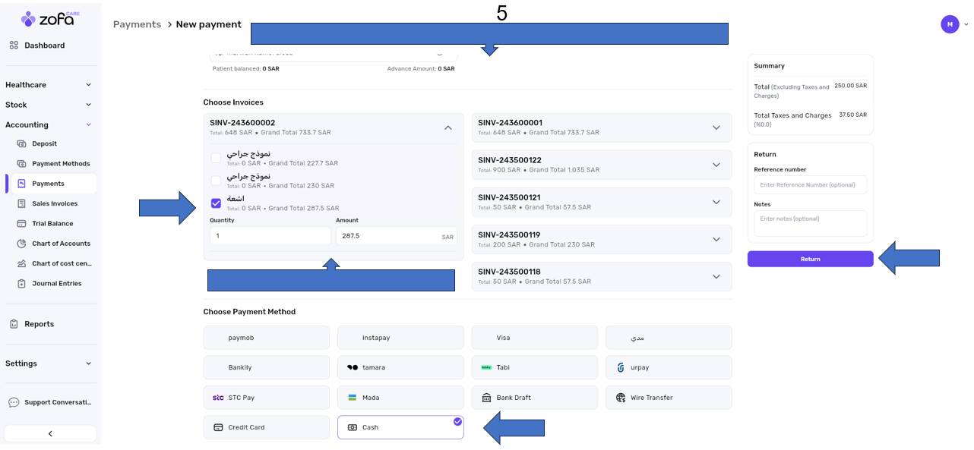Image resolution: width=974 pixels, height=450 pixels.
Task: Select STC Pay payment method
Action: (266, 398)
